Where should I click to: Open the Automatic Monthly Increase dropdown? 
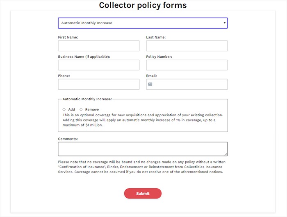click(143, 23)
